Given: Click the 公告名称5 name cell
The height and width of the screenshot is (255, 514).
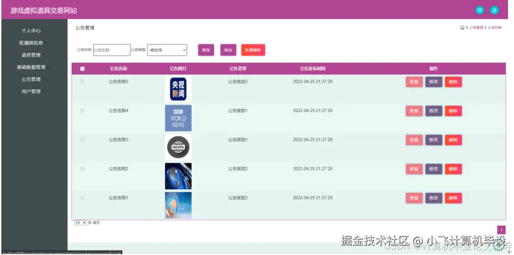Looking at the screenshot, I should [x=118, y=81].
